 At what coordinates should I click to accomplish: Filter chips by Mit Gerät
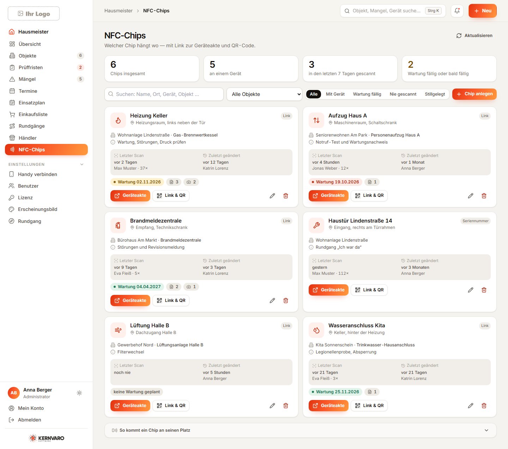click(x=335, y=94)
